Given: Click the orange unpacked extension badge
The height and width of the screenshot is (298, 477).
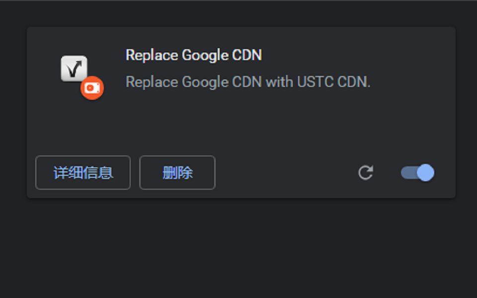Looking at the screenshot, I should coord(92,88).
